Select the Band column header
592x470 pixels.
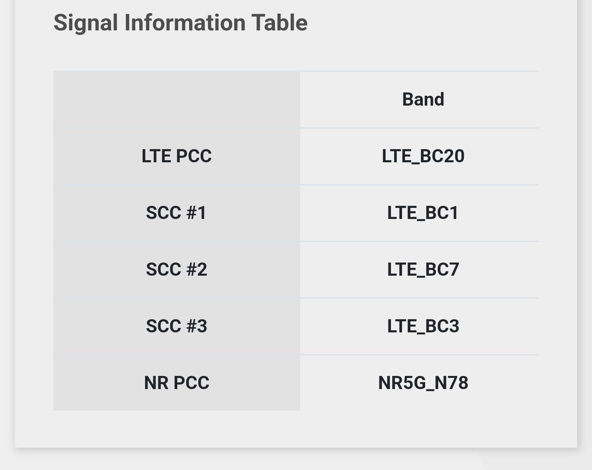423,99
